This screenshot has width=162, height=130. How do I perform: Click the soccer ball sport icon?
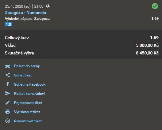pos(48,6)
